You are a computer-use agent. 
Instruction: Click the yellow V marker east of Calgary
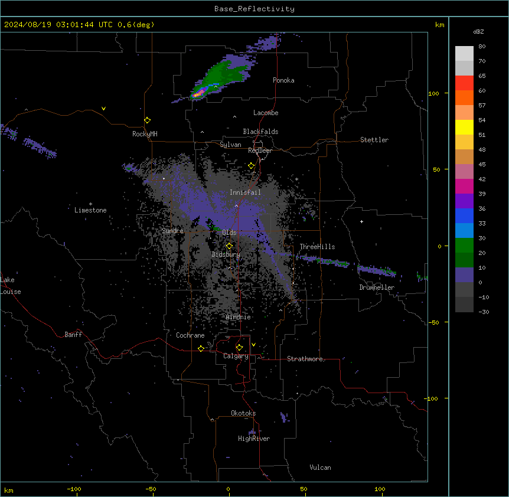point(253,345)
